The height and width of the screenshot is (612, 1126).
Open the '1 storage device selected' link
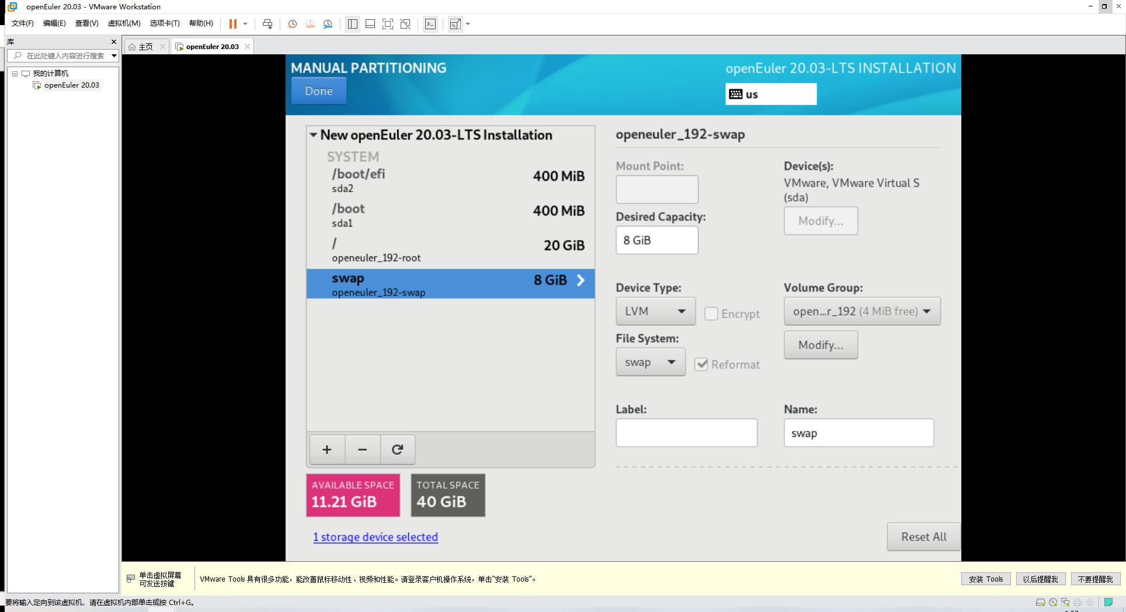point(375,537)
